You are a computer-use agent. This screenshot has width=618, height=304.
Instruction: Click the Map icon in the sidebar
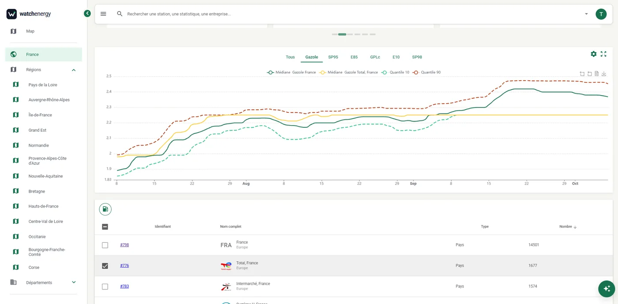click(x=13, y=31)
